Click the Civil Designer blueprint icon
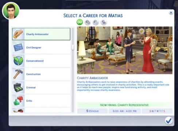 pos(18,47)
